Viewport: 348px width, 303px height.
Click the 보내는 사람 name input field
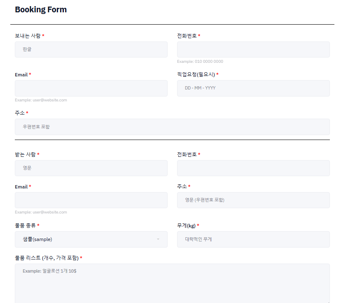(x=91, y=49)
